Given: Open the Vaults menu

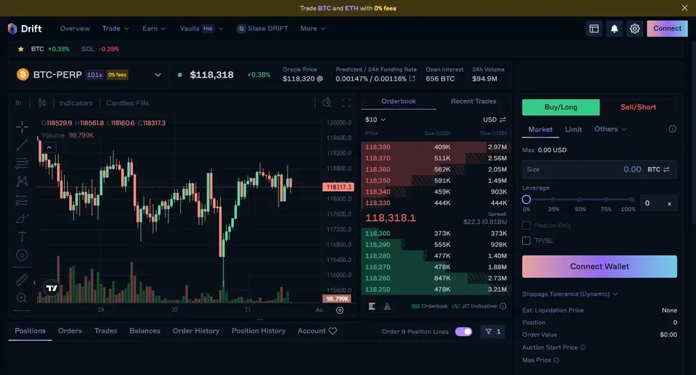Looking at the screenshot, I should point(202,28).
